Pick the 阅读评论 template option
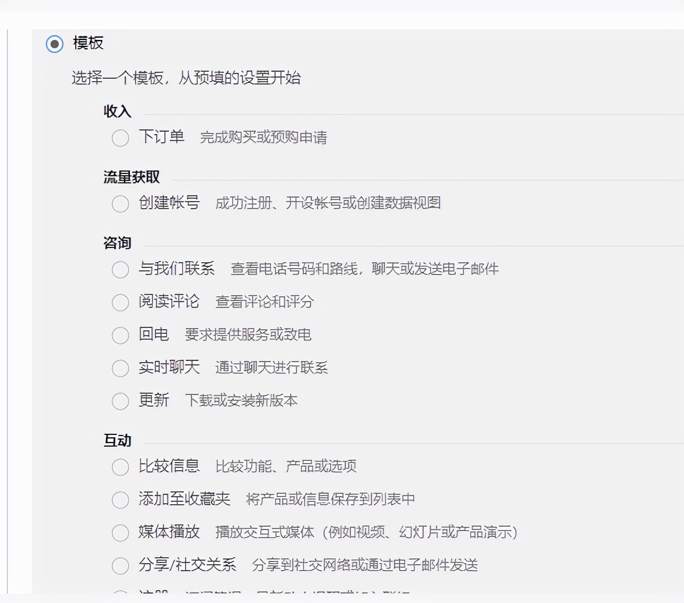Screen dimensions: 684x603 120,303
